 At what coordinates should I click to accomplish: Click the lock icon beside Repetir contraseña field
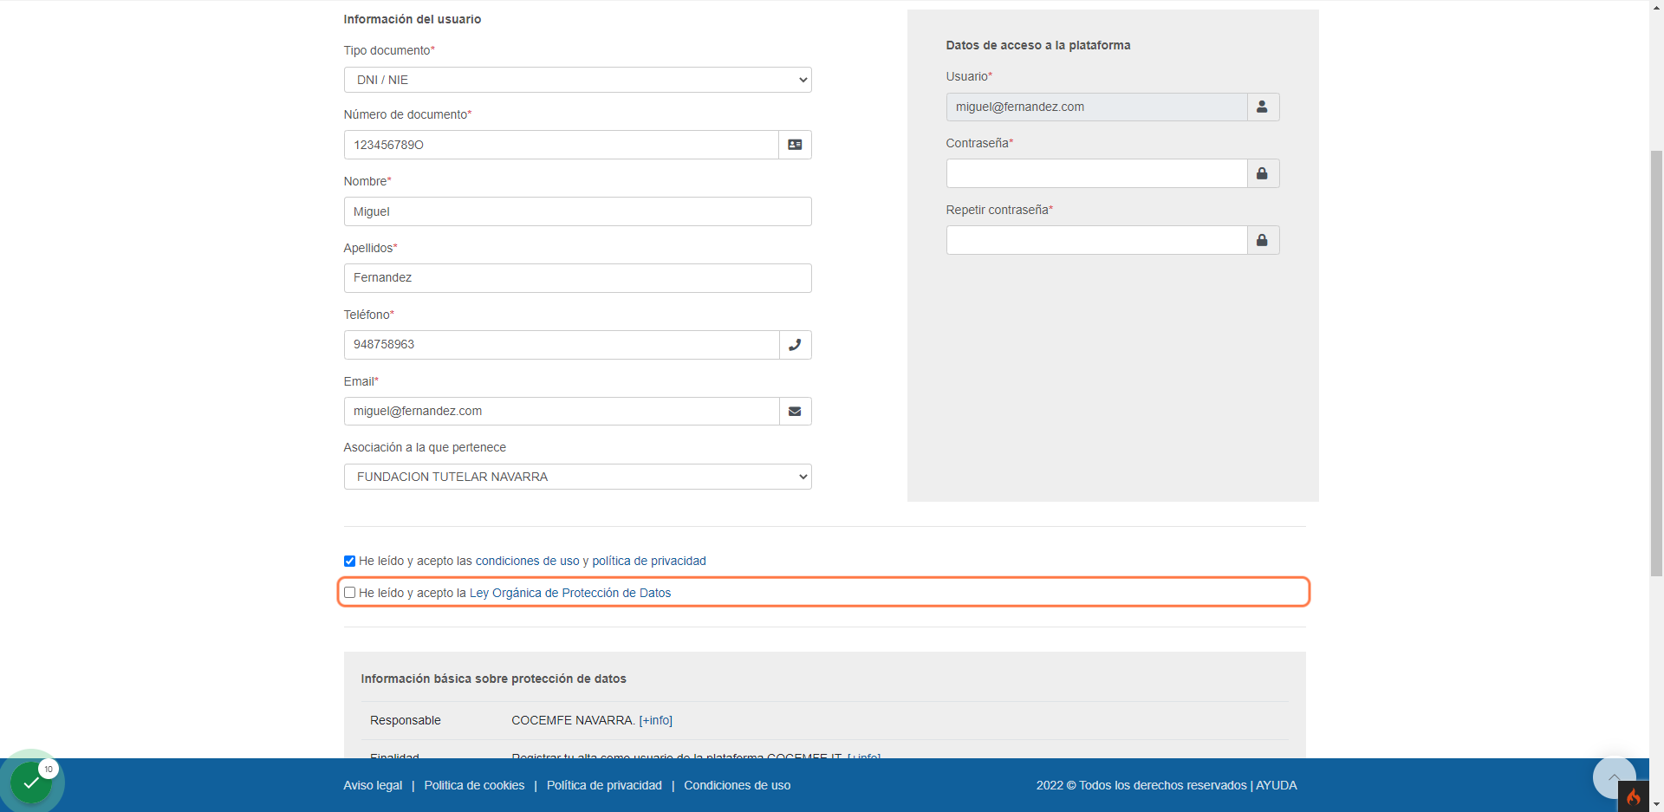(x=1263, y=240)
